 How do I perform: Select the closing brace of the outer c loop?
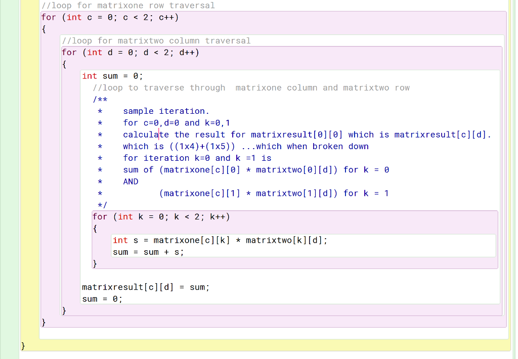(x=44, y=322)
